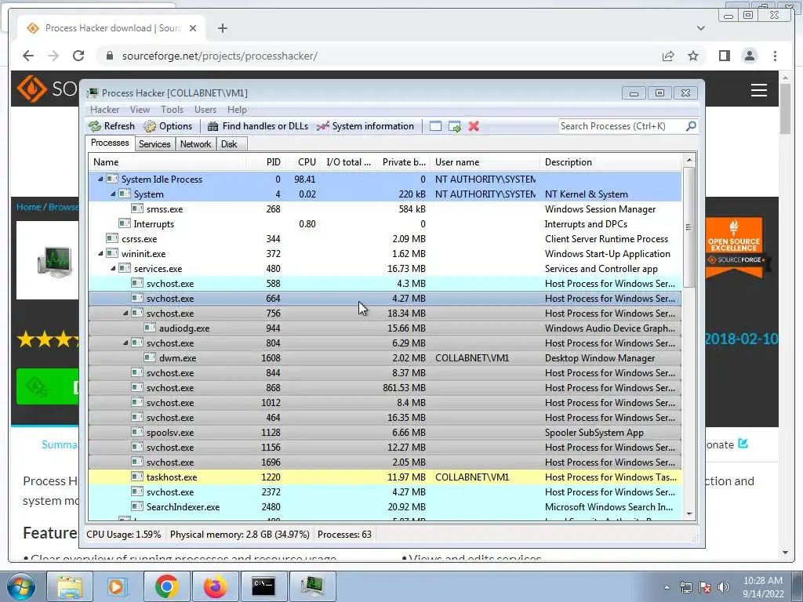Collapse the wininit.exe node
This screenshot has height=602, width=803.
(x=100, y=253)
